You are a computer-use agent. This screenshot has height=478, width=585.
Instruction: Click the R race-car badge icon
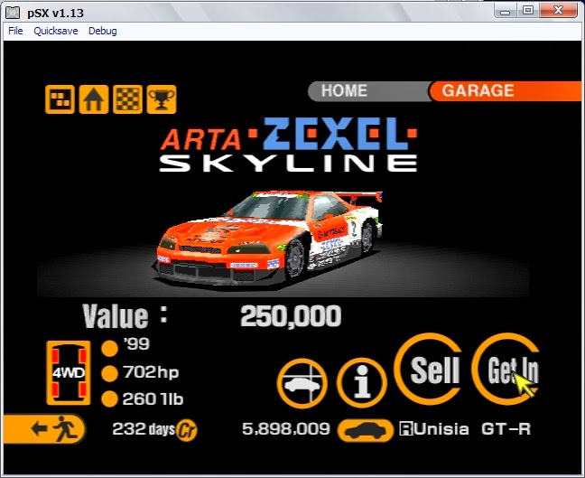pos(406,429)
